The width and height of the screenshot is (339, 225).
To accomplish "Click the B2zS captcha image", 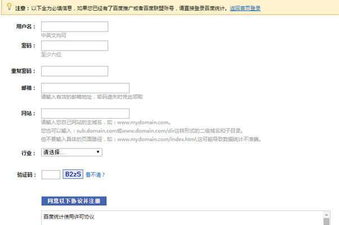I will [x=73, y=174].
